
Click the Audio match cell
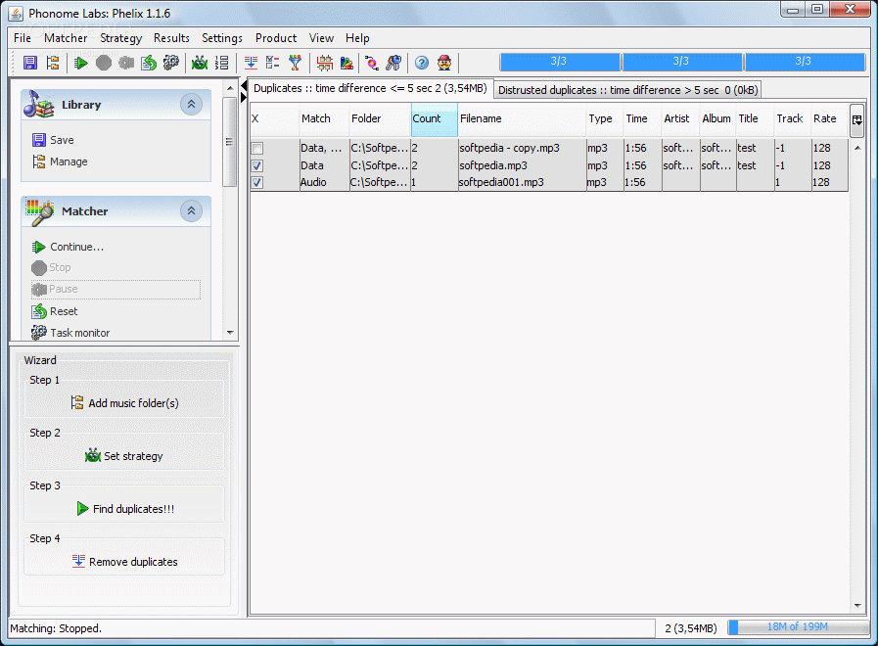pos(324,182)
